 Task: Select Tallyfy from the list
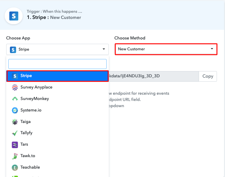tap(57, 133)
